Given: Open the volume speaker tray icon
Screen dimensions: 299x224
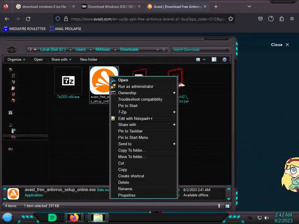Looking at the screenshot, I should pos(267,218).
